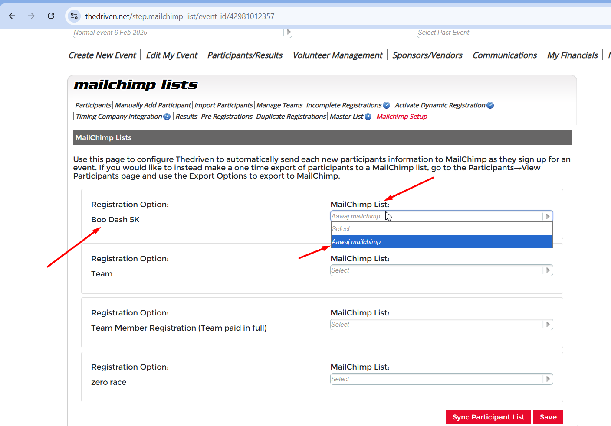This screenshot has height=426, width=611.
Task: Open the Select Past Event dropdown
Action: pos(514,33)
